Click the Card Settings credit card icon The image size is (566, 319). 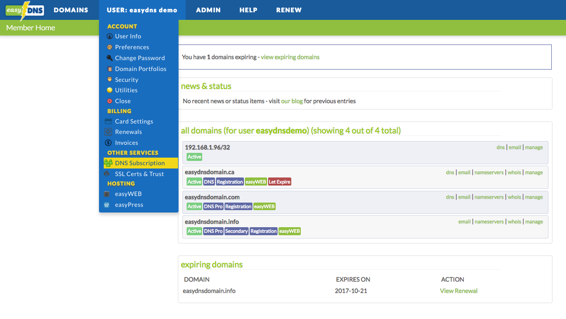point(108,121)
